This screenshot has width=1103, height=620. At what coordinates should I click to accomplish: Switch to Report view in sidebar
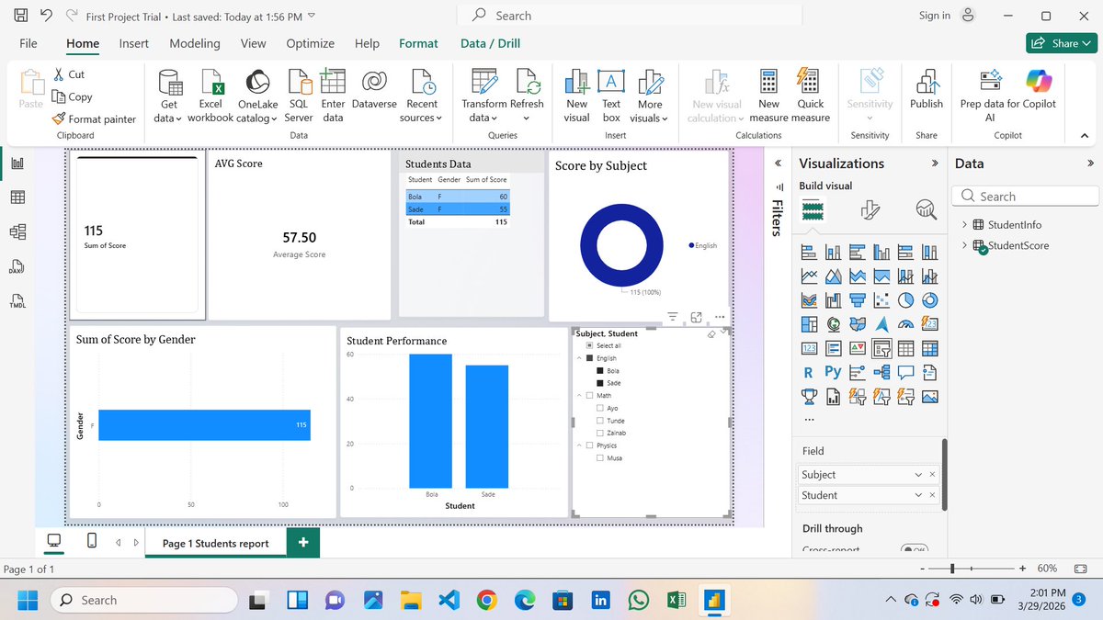tap(17, 163)
